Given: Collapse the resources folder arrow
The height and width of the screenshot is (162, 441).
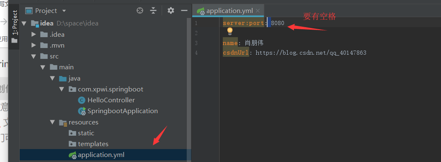Looking at the screenshot, I should point(53,122).
